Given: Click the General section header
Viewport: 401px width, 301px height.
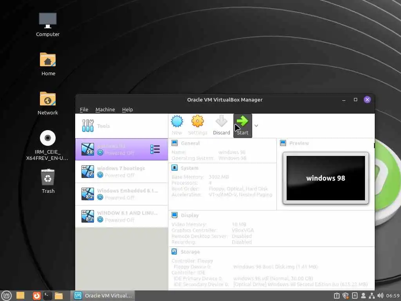Looking at the screenshot, I should pyautogui.click(x=190, y=143).
